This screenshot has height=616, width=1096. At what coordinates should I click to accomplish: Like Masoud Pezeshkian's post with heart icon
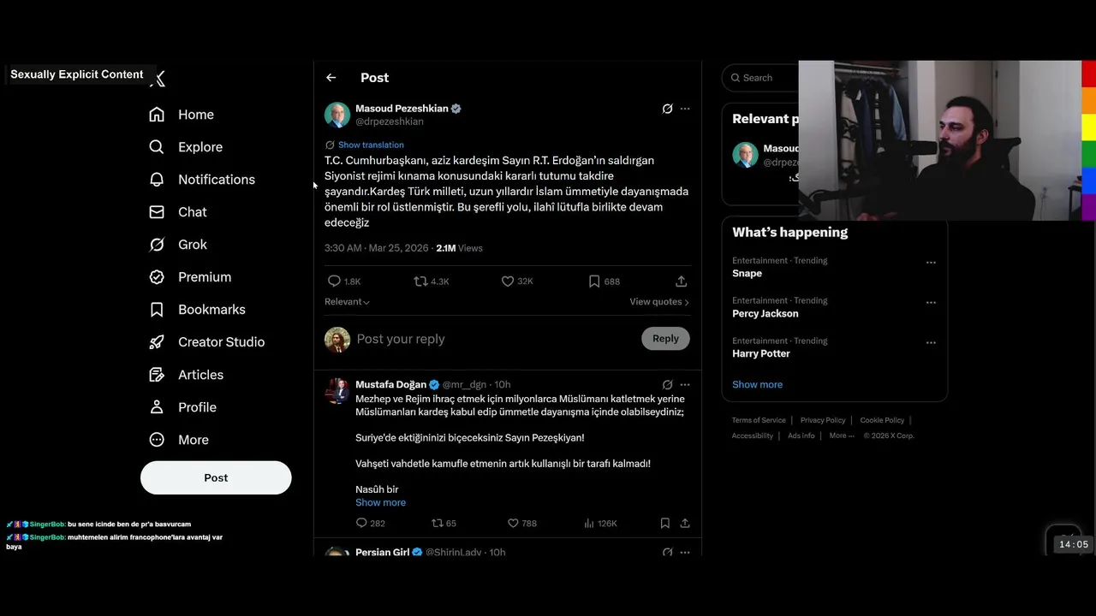507,281
